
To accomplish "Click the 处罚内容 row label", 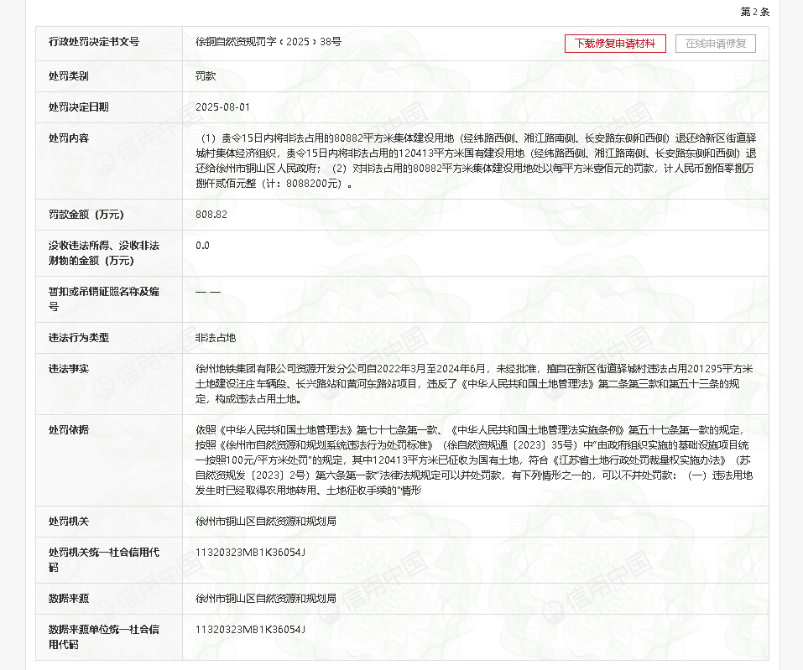I will click(x=69, y=138).
